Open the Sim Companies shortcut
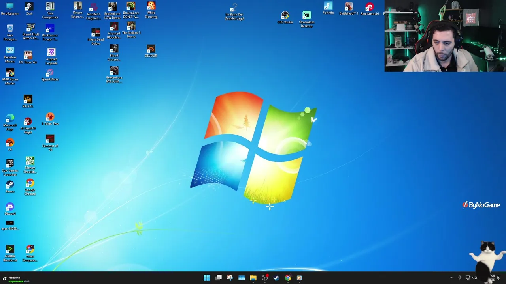Image resolution: width=506 pixels, height=284 pixels. click(50, 10)
